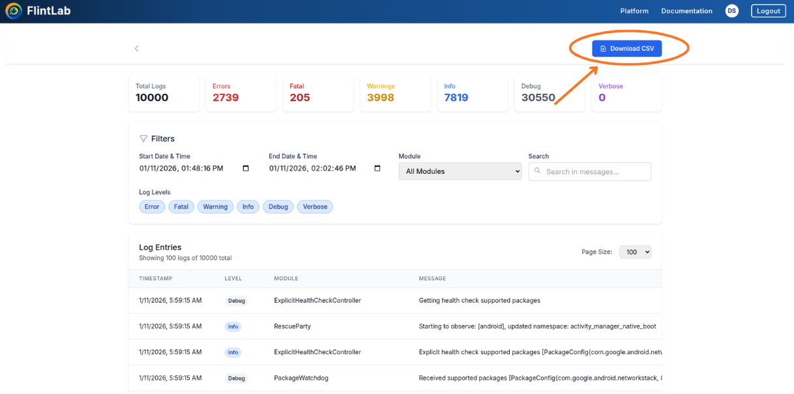Click Debug badge in PackageWatchdog row
The image size is (794, 394).
tap(237, 378)
